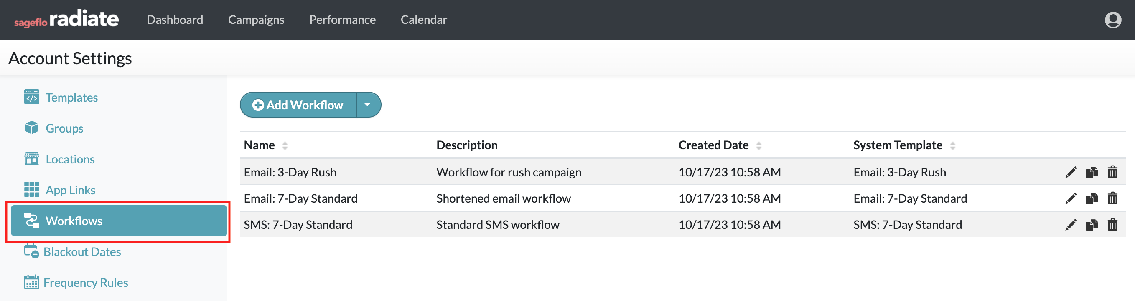Edit the SMS: 7-Day Standard workflow
Viewport: 1135px width, 301px height.
1071,225
